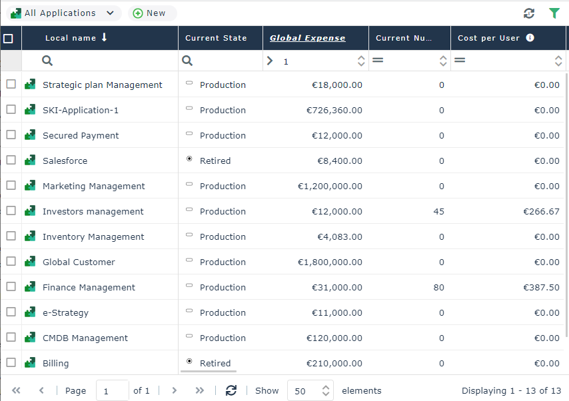Click the page number input field
The image size is (569, 401).
pyautogui.click(x=112, y=391)
